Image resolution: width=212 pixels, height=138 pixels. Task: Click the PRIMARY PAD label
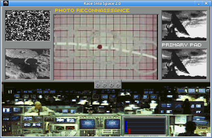[182, 45]
